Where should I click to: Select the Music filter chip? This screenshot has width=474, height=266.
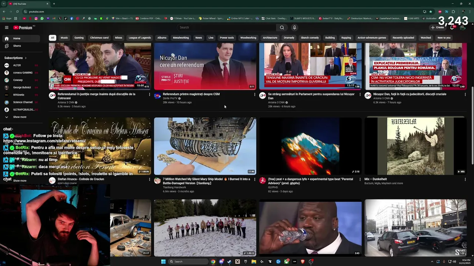click(64, 38)
